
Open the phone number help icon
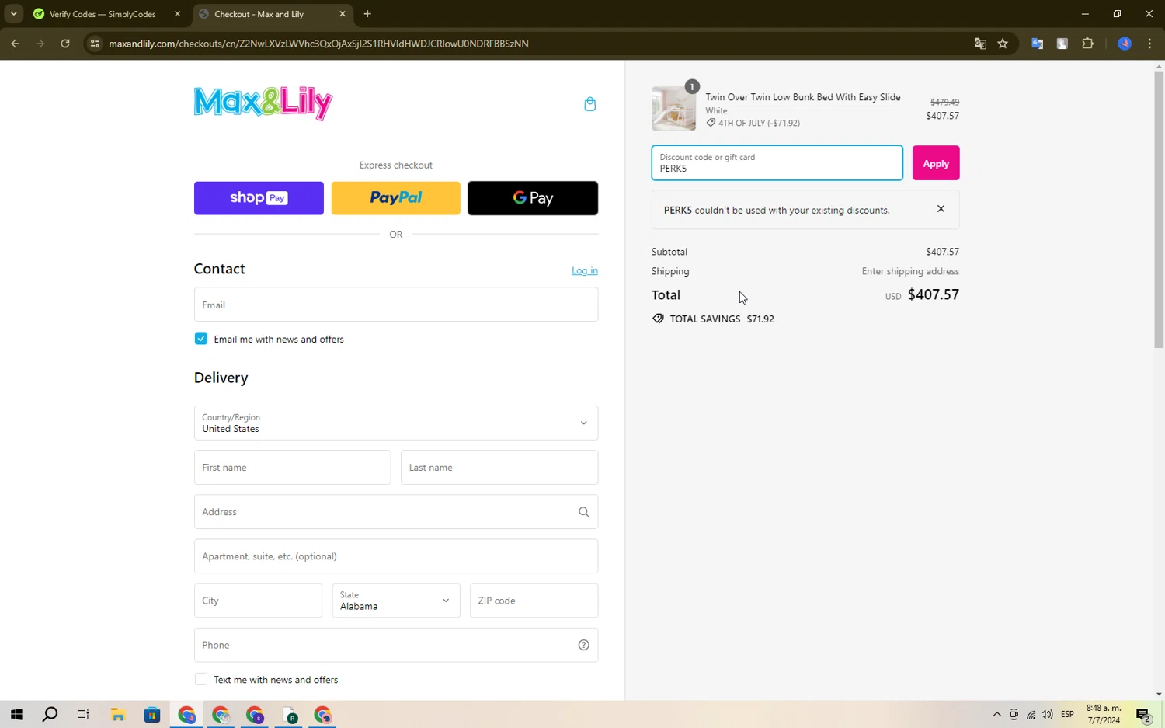pos(584,645)
